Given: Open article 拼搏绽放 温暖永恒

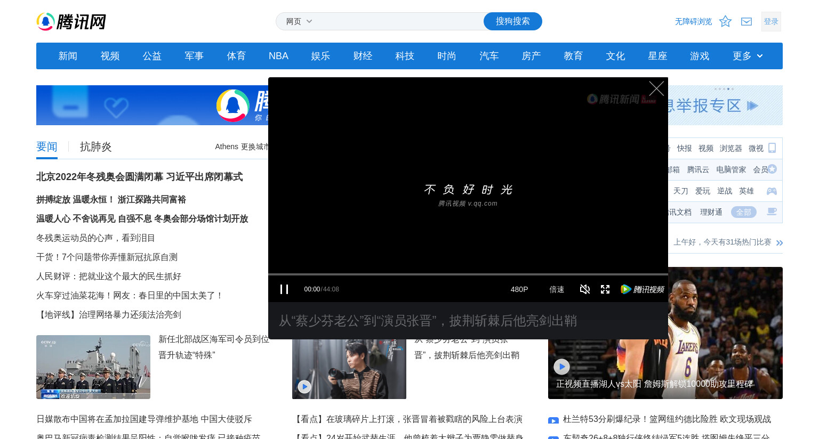Looking at the screenshot, I should tap(111, 199).
